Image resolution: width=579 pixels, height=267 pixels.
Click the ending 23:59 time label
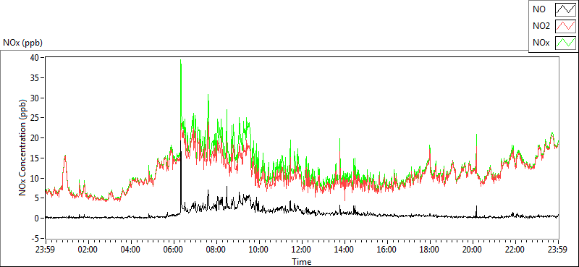[x=558, y=249]
